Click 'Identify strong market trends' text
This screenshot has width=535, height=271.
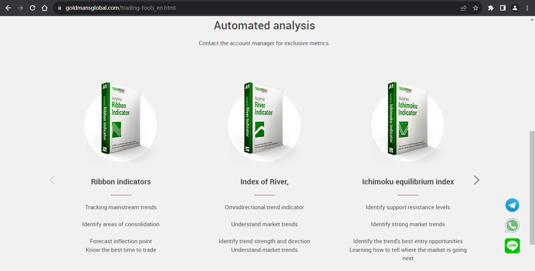pyautogui.click(x=408, y=224)
